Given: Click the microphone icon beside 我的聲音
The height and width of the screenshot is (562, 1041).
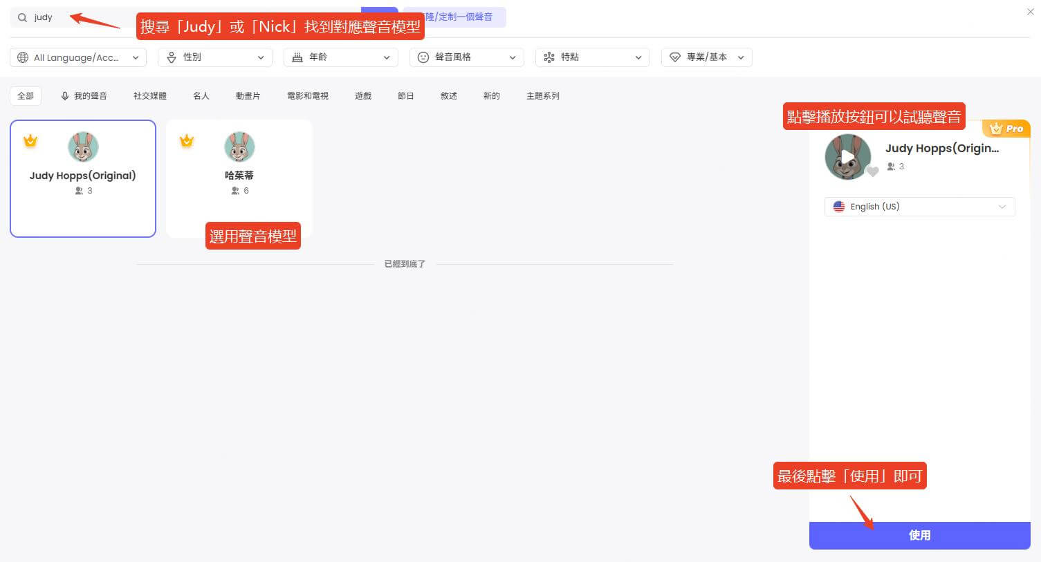Looking at the screenshot, I should 66,95.
